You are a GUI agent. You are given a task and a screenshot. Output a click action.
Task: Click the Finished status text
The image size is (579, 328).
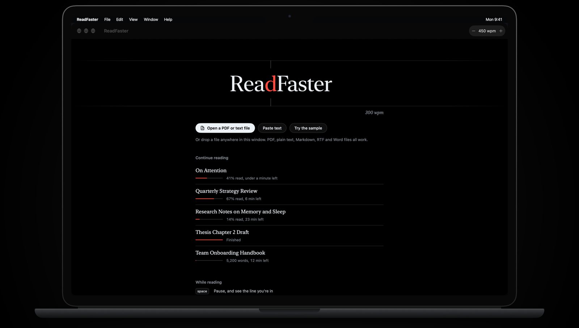coord(233,240)
